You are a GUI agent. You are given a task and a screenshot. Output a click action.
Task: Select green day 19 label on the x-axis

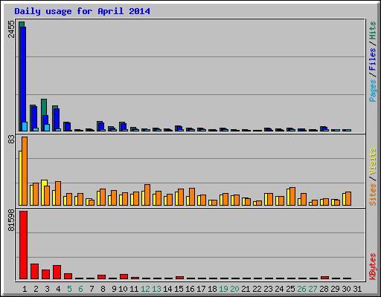223,289
